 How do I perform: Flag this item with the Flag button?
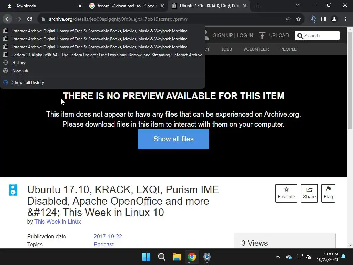point(328,193)
